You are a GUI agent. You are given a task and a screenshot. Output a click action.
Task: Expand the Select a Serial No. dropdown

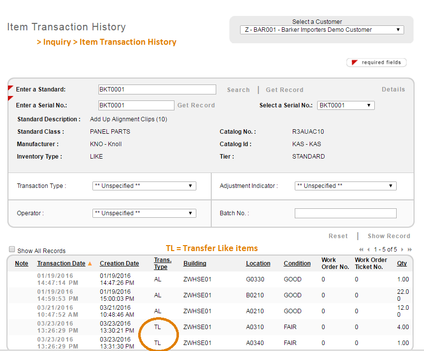click(345, 105)
